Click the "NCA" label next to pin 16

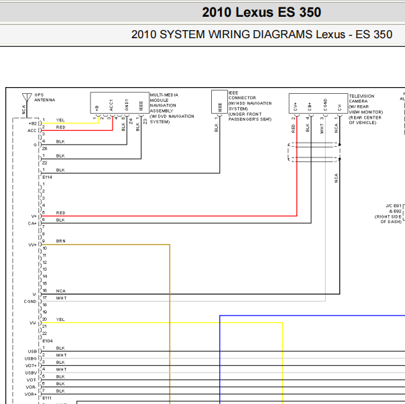point(61,291)
